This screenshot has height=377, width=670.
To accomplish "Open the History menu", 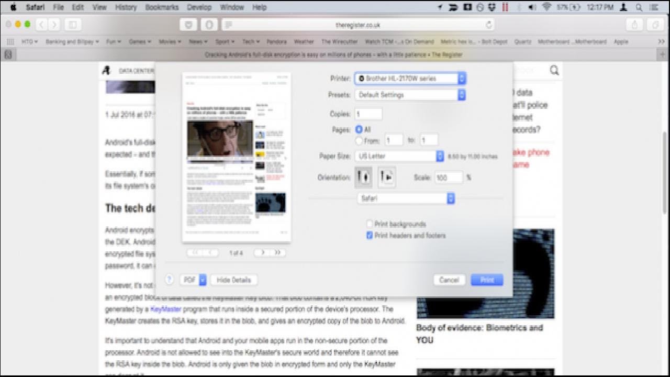I will pos(126,7).
